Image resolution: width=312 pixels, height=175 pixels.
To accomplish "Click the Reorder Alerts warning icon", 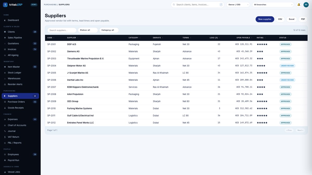I will pyautogui.click(x=5, y=84).
